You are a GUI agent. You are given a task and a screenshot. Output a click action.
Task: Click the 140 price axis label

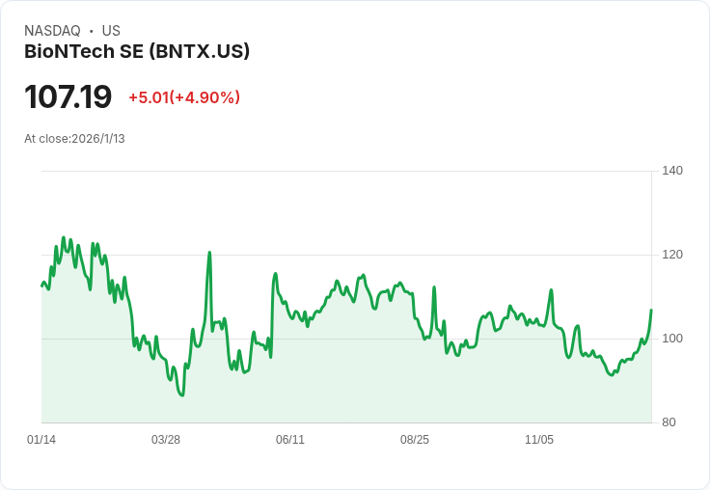click(672, 171)
